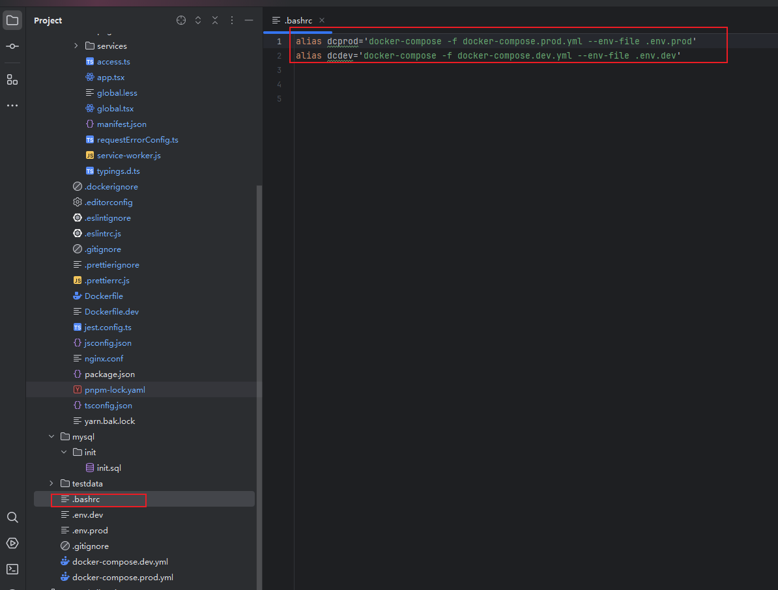Image resolution: width=778 pixels, height=590 pixels.
Task: Open Dockerfile.dev file
Action: (111, 311)
